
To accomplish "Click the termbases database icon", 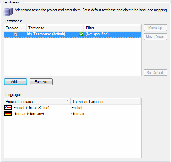I will coord(8,12).
